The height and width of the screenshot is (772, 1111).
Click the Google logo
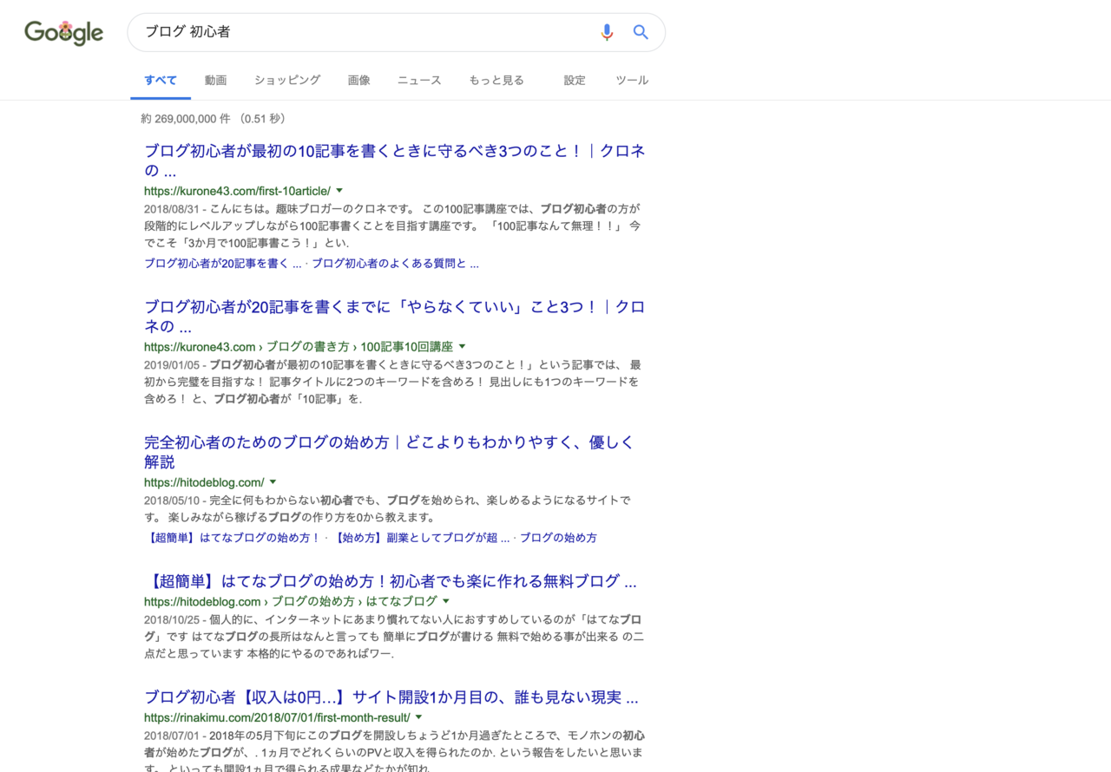pyautogui.click(x=63, y=33)
